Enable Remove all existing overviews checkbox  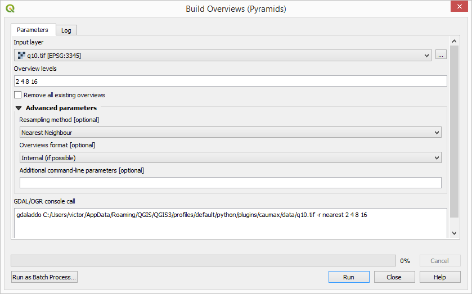point(18,95)
